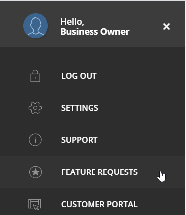Open the SETTINGS menu item
The width and height of the screenshot is (186, 215).
(93, 108)
